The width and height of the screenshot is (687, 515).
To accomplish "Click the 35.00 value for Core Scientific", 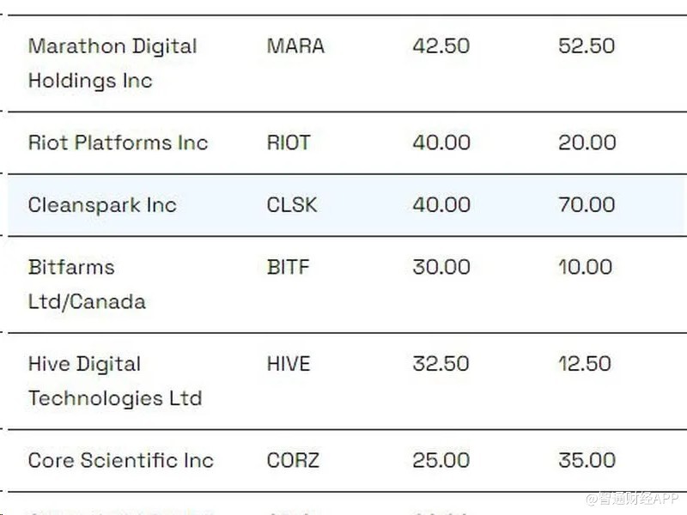I will [x=587, y=460].
